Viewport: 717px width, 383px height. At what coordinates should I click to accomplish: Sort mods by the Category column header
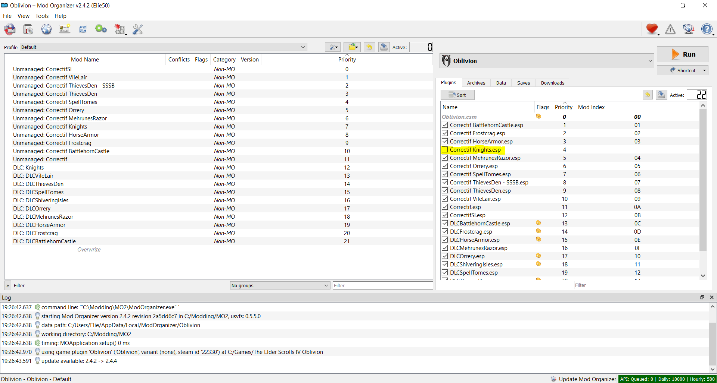(224, 60)
